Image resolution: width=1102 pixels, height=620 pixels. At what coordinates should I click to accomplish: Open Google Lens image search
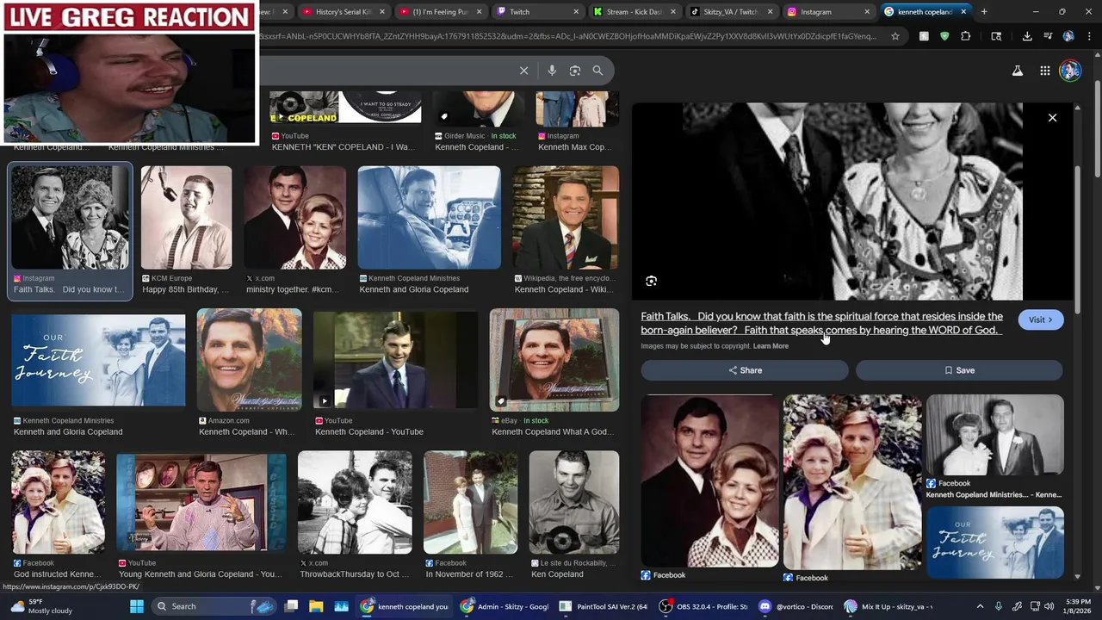575,71
